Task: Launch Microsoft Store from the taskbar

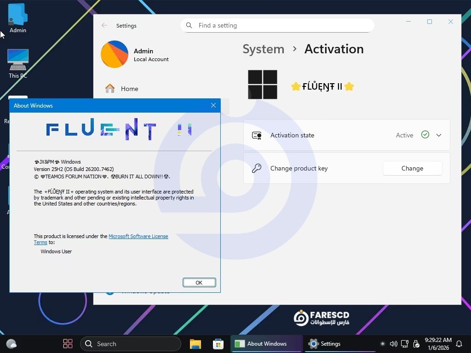Action: [x=218, y=344]
